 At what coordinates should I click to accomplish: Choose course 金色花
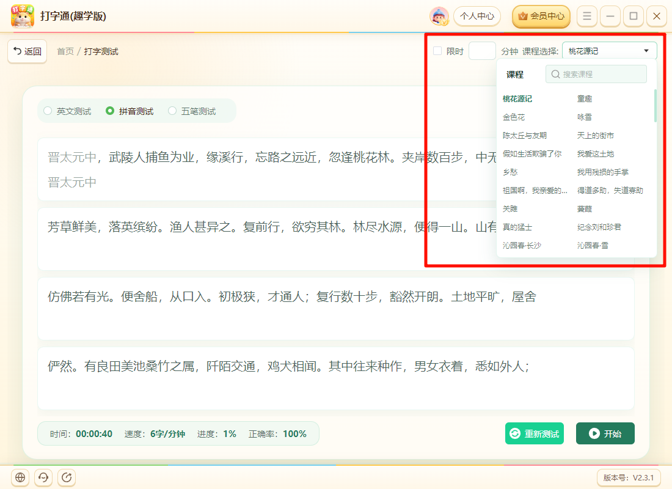tap(513, 117)
